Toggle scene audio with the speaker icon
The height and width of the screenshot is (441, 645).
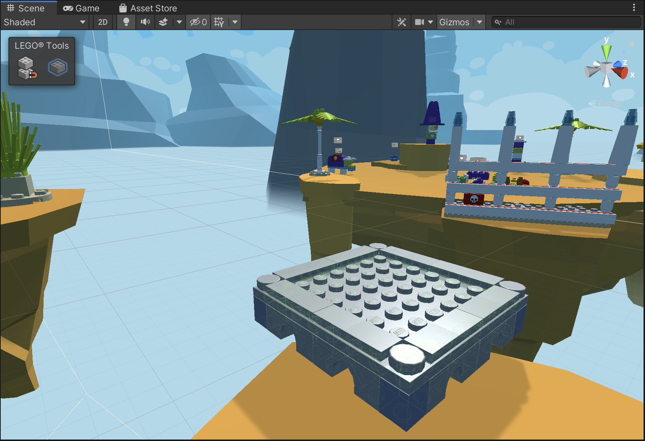145,22
